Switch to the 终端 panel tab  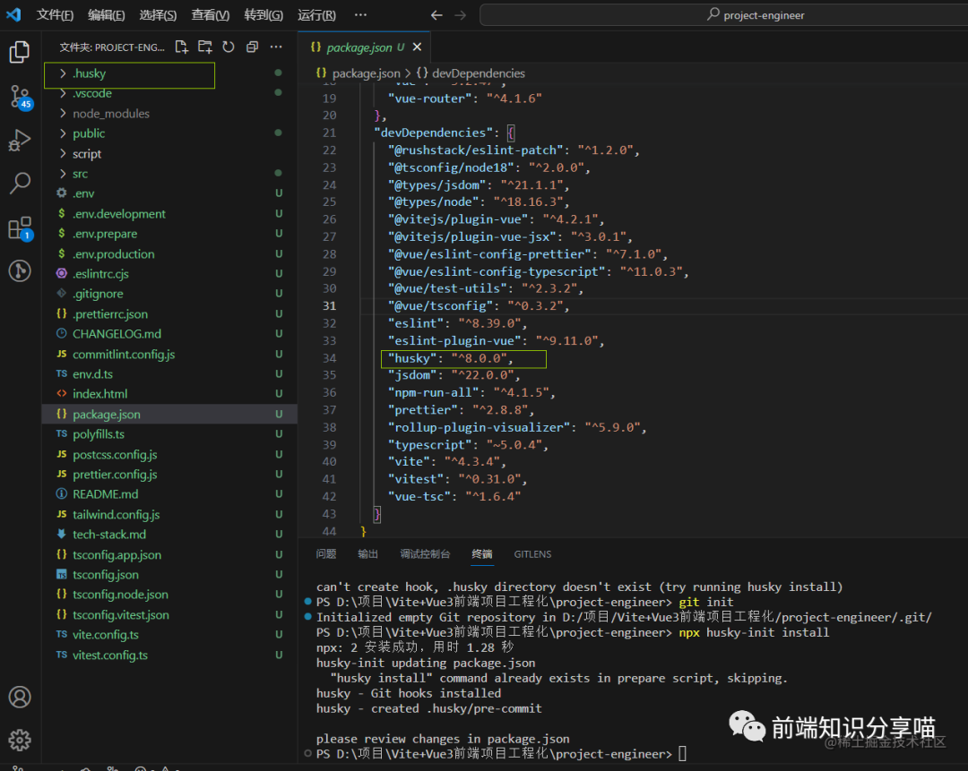point(482,554)
